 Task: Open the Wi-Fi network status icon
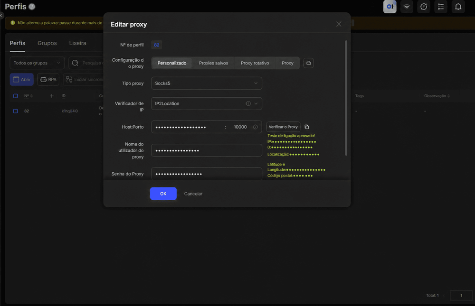pyautogui.click(x=407, y=7)
